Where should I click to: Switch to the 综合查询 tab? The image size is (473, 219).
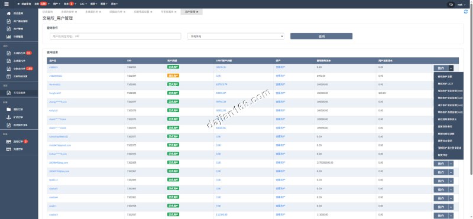pos(48,12)
